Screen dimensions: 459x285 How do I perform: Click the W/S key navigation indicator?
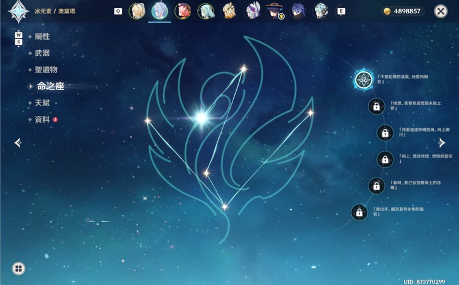pyautogui.click(x=18, y=38)
